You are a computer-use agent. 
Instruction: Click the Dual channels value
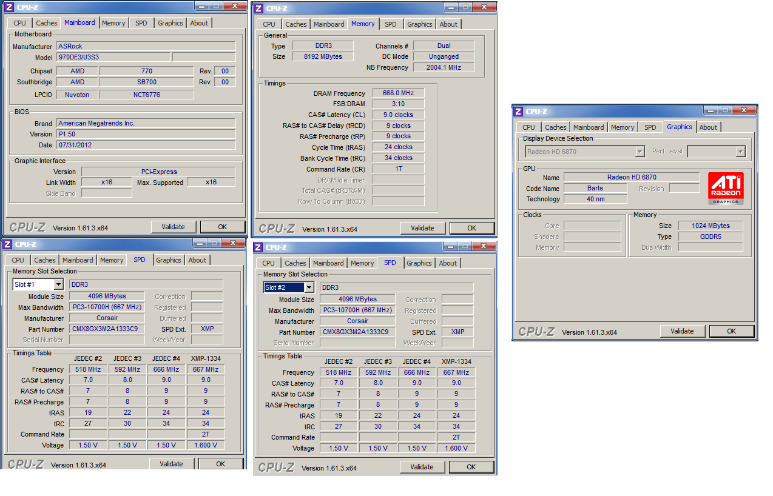[444, 45]
